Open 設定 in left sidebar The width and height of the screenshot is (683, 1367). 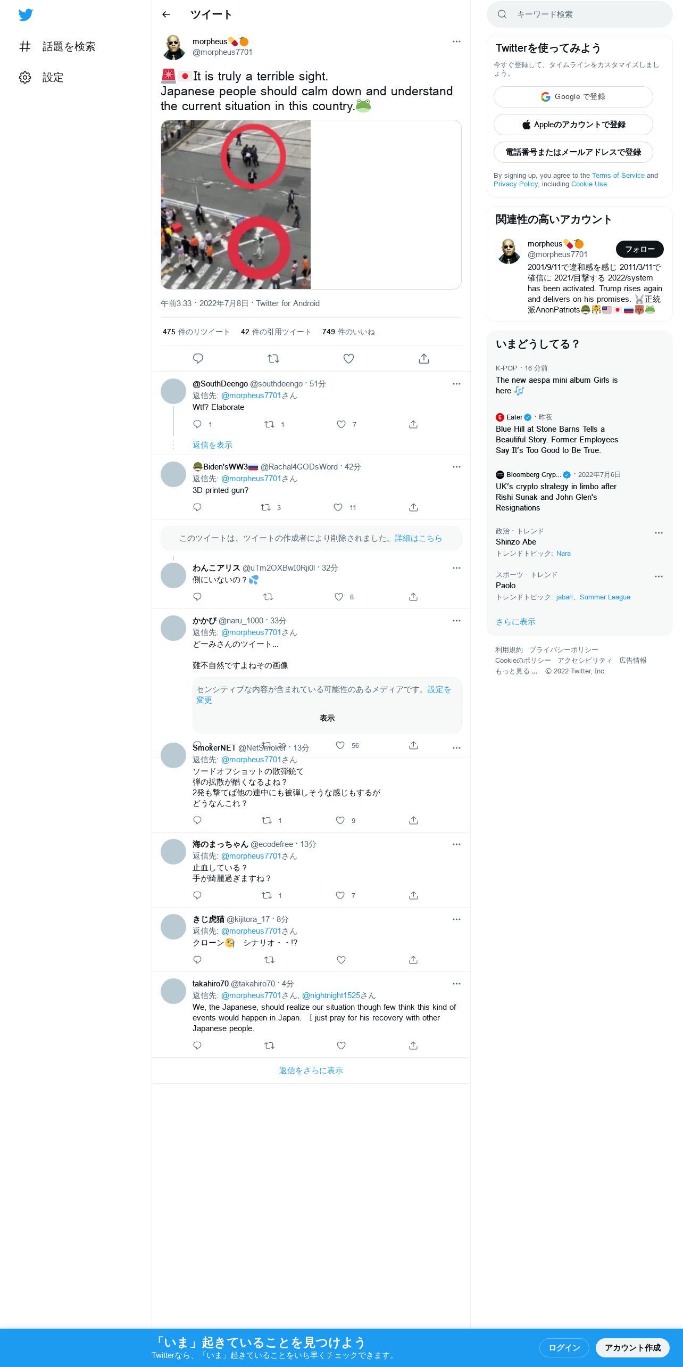[41, 78]
